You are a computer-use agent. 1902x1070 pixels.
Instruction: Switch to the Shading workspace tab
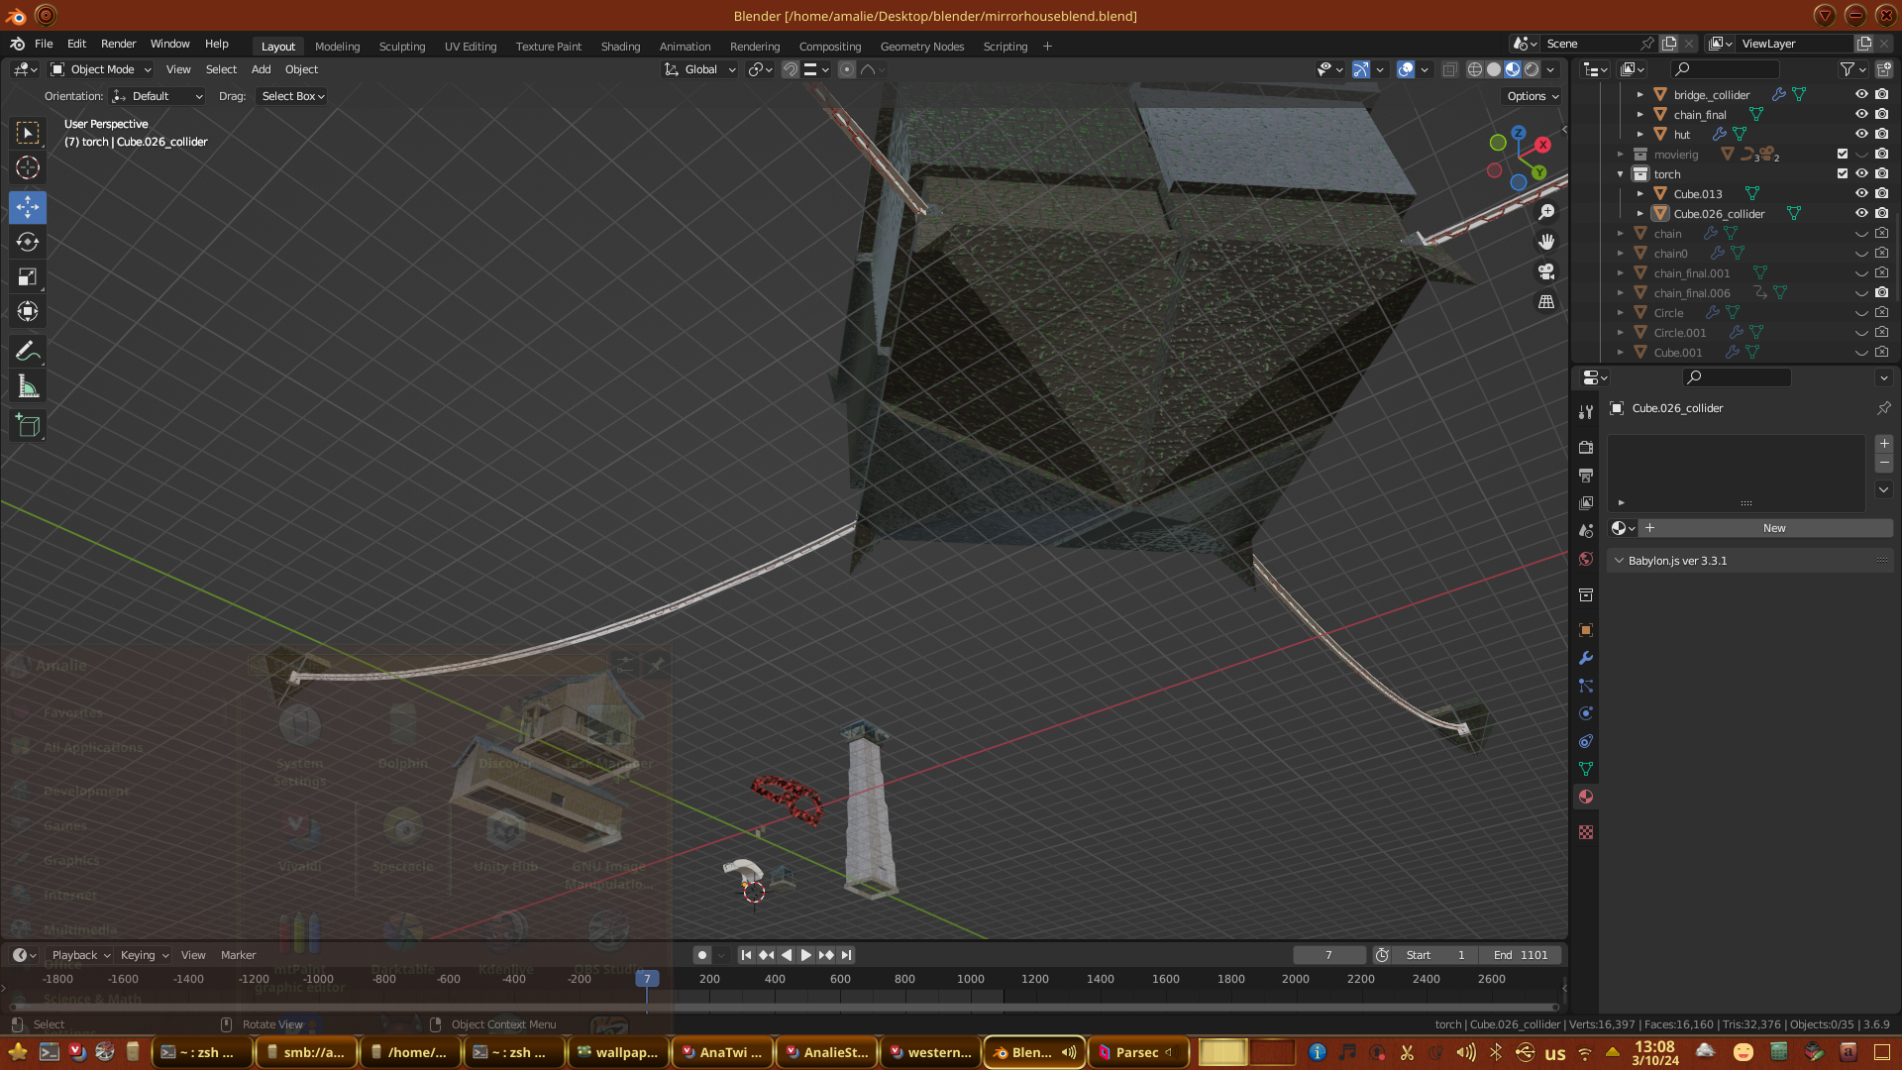pyautogui.click(x=620, y=47)
